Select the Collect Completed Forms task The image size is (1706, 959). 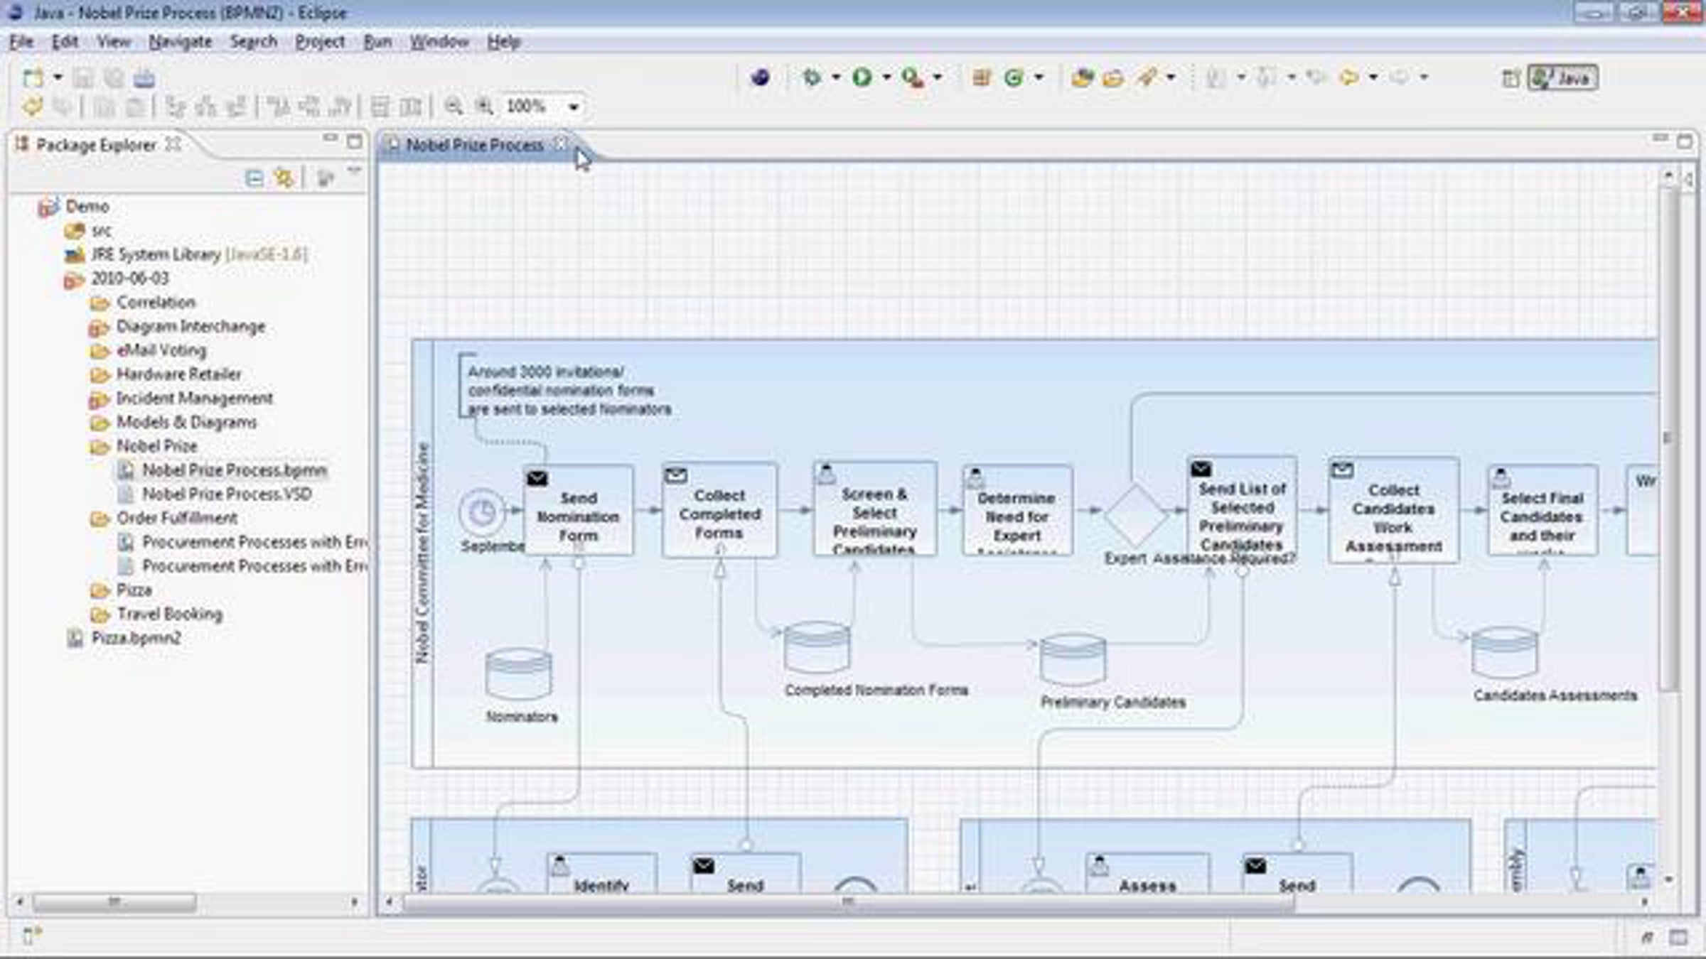pyautogui.click(x=719, y=510)
